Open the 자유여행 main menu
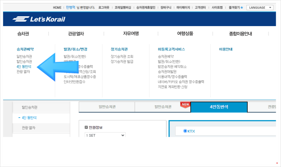 131,34
